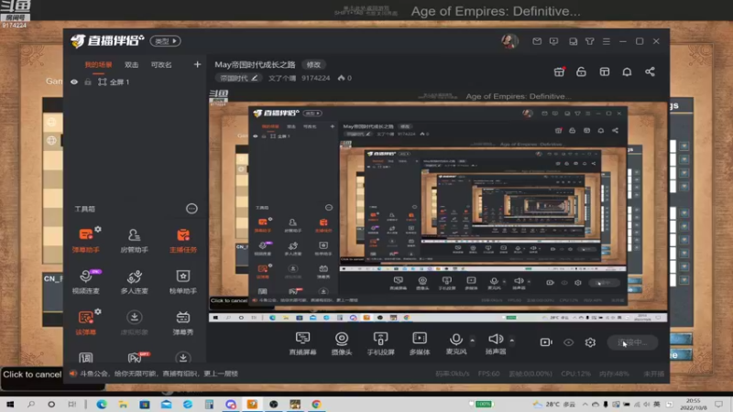Open 弹幕助手 settings gear
The width and height of the screenshot is (733, 412).
coord(98,230)
